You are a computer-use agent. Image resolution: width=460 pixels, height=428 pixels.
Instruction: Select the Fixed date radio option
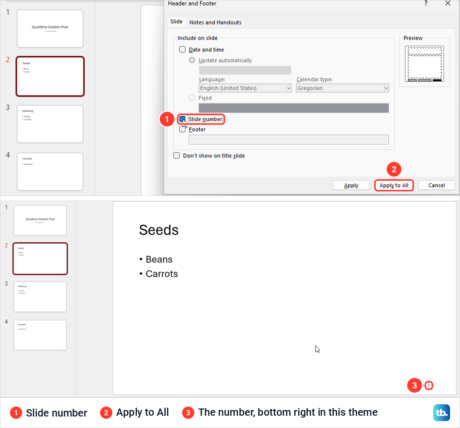(x=192, y=98)
